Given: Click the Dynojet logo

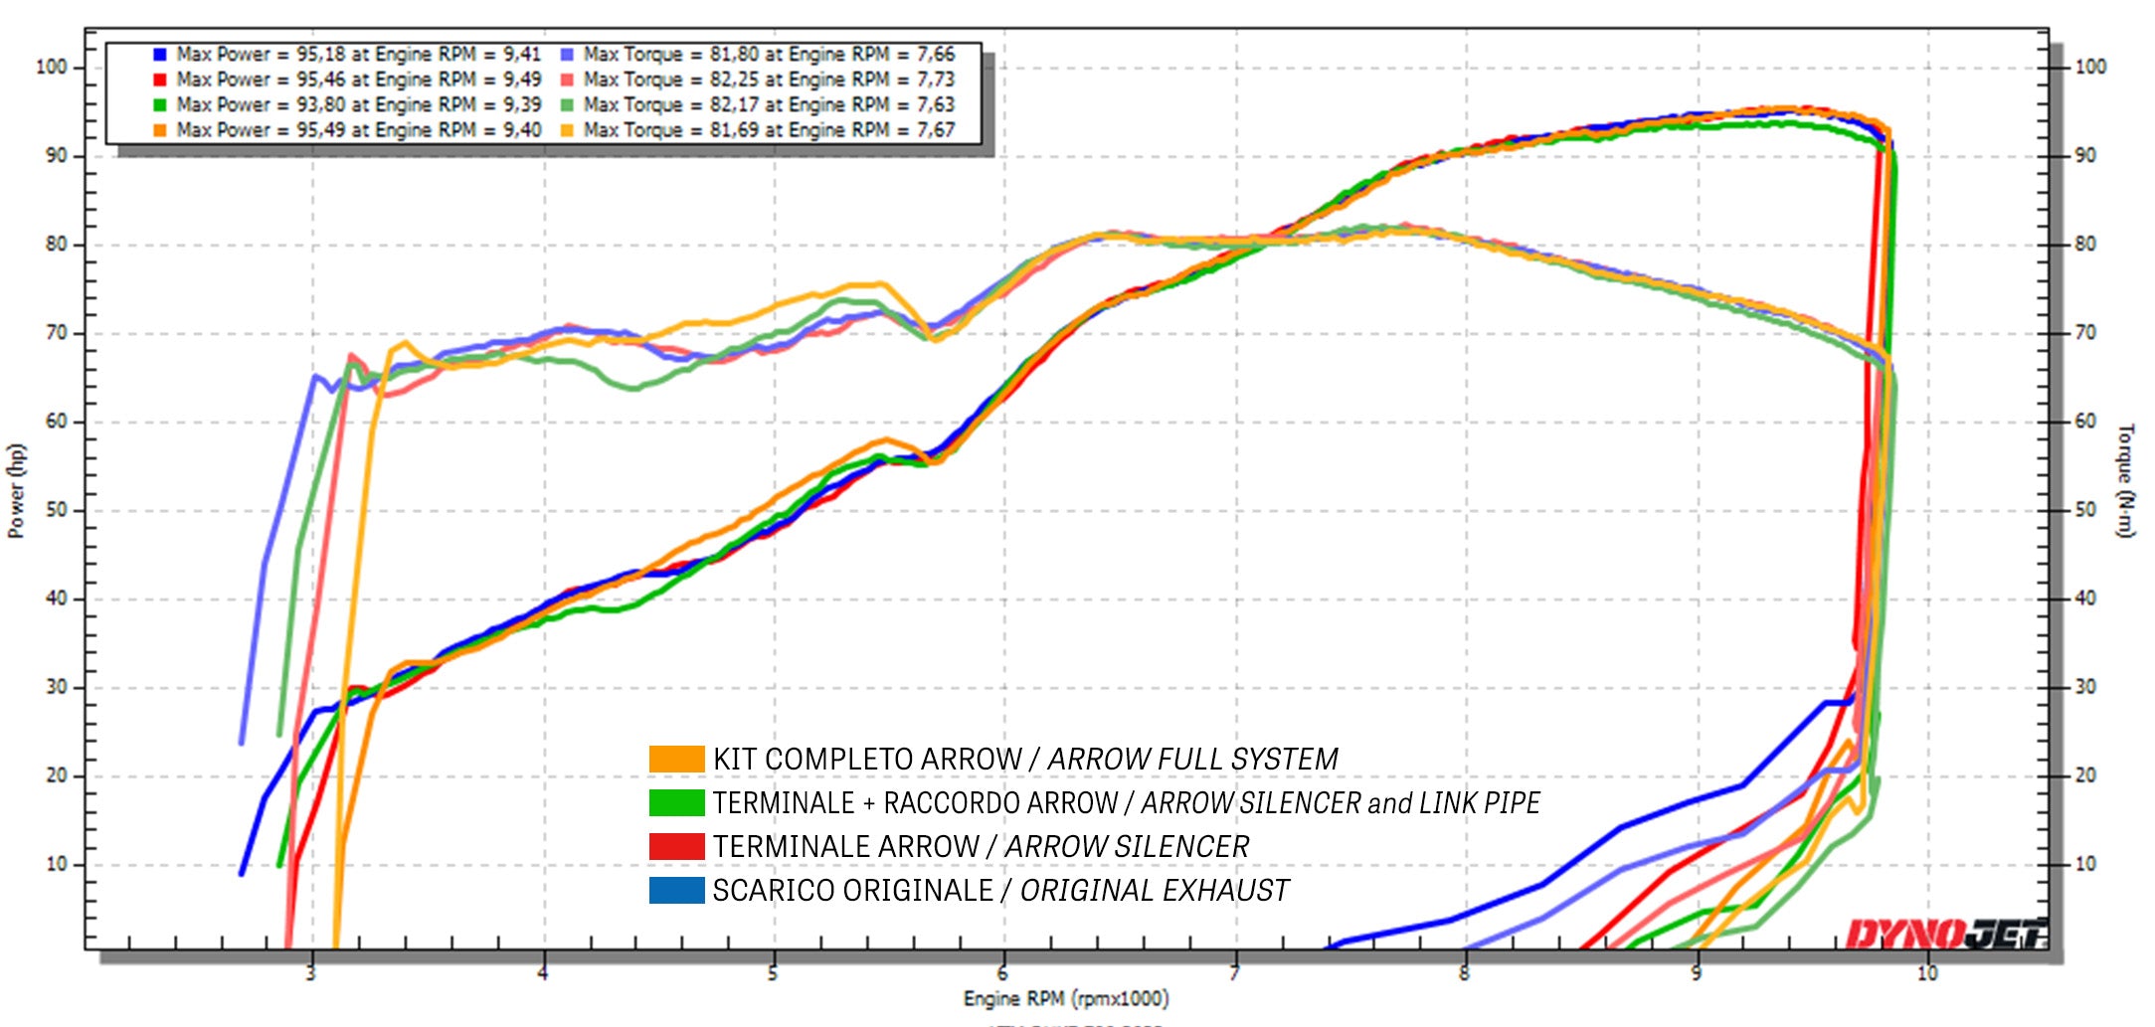Looking at the screenshot, I should [1946, 934].
